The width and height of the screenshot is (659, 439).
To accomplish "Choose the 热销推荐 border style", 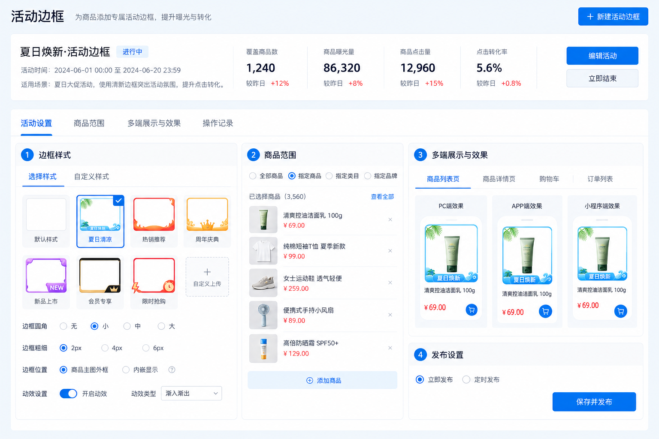I will pos(154,221).
